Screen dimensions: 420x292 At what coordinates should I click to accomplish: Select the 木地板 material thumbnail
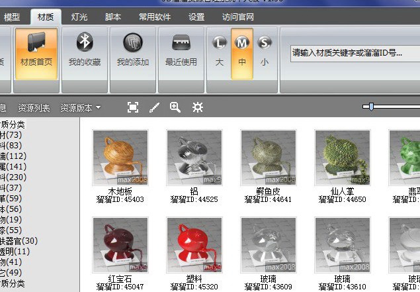[x=120, y=158]
